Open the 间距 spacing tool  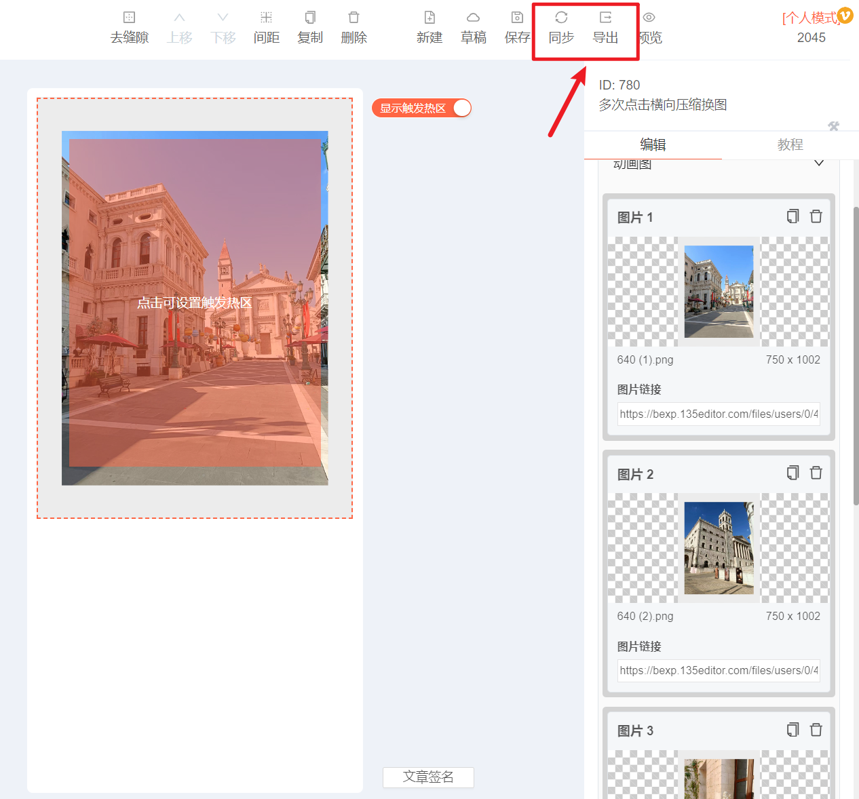[x=267, y=27]
